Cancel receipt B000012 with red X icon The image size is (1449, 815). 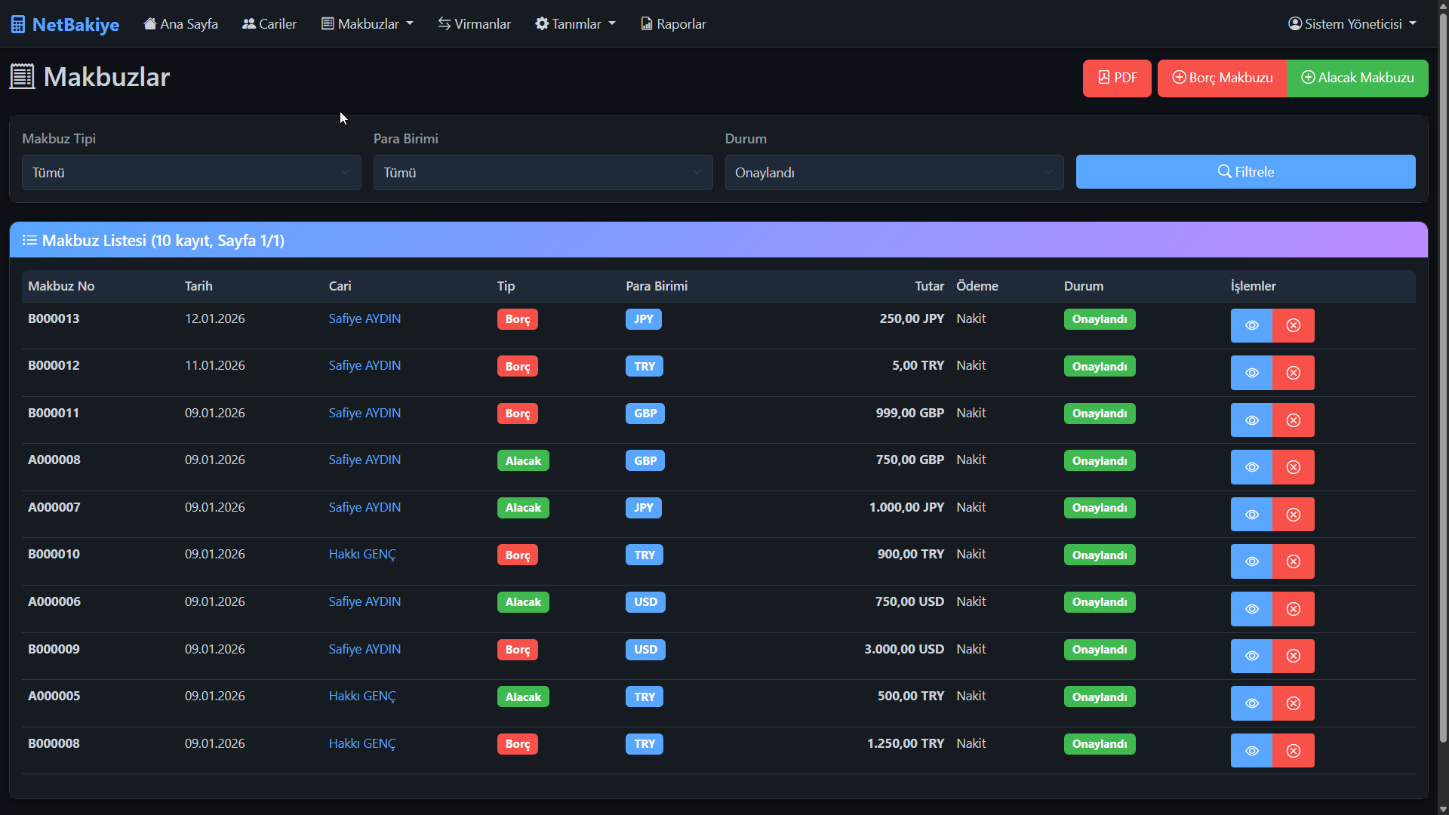pos(1293,373)
